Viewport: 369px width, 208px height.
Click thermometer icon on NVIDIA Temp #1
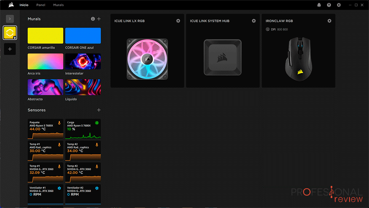59,166
